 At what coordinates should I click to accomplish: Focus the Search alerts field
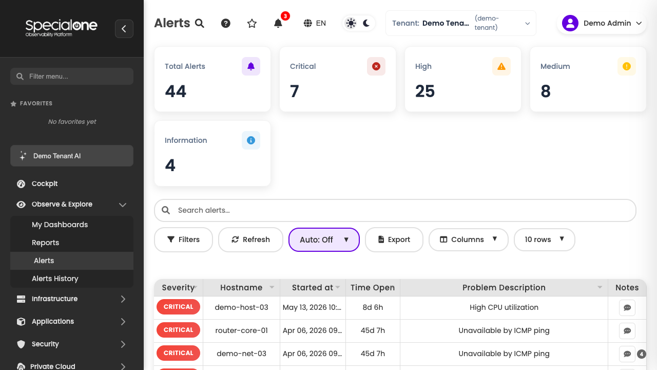coord(395,210)
